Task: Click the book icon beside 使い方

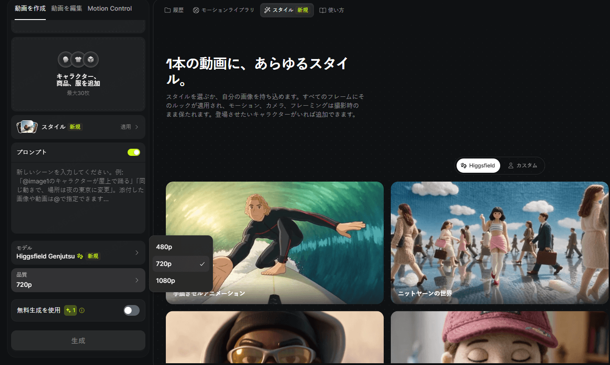Action: point(323,10)
